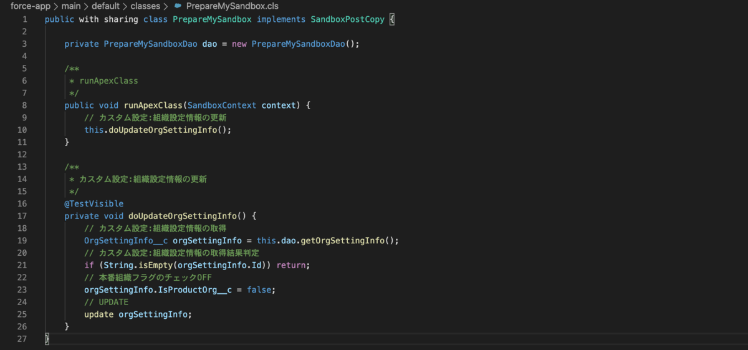The width and height of the screenshot is (748, 350).
Task: Click the 'false' literal on line 23
Action: [x=259, y=289]
